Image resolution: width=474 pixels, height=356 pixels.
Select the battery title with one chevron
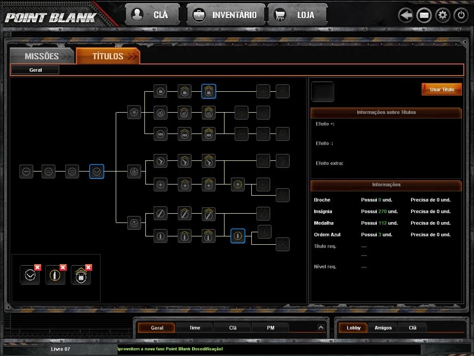pyautogui.click(x=185, y=91)
